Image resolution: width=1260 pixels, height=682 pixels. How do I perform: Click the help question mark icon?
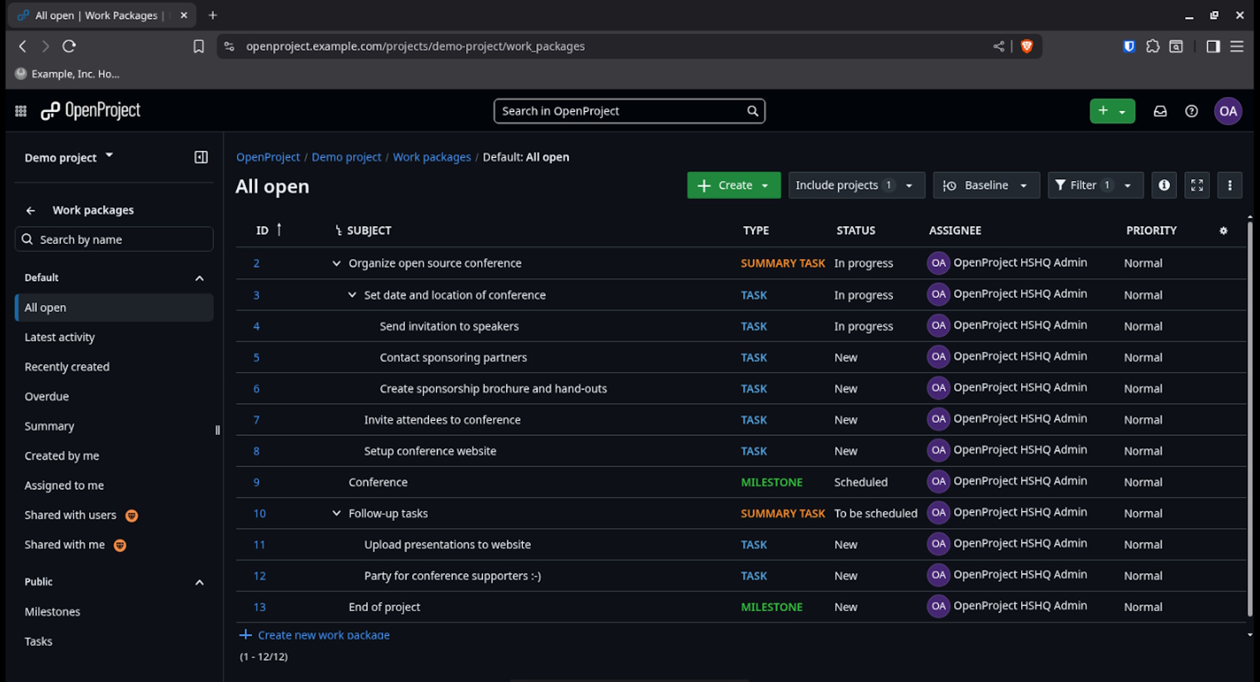coord(1191,111)
